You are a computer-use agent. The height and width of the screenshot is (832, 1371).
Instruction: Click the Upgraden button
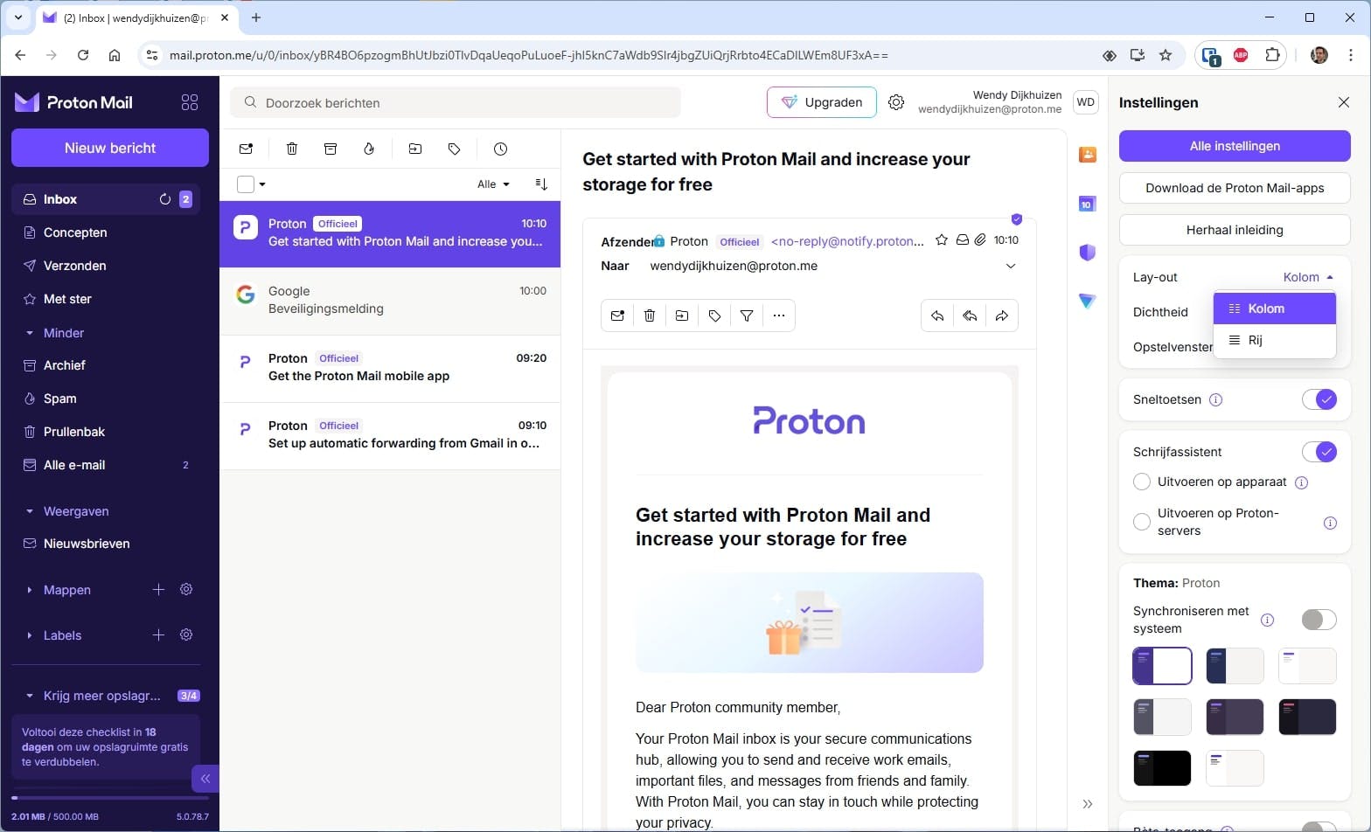click(x=822, y=102)
